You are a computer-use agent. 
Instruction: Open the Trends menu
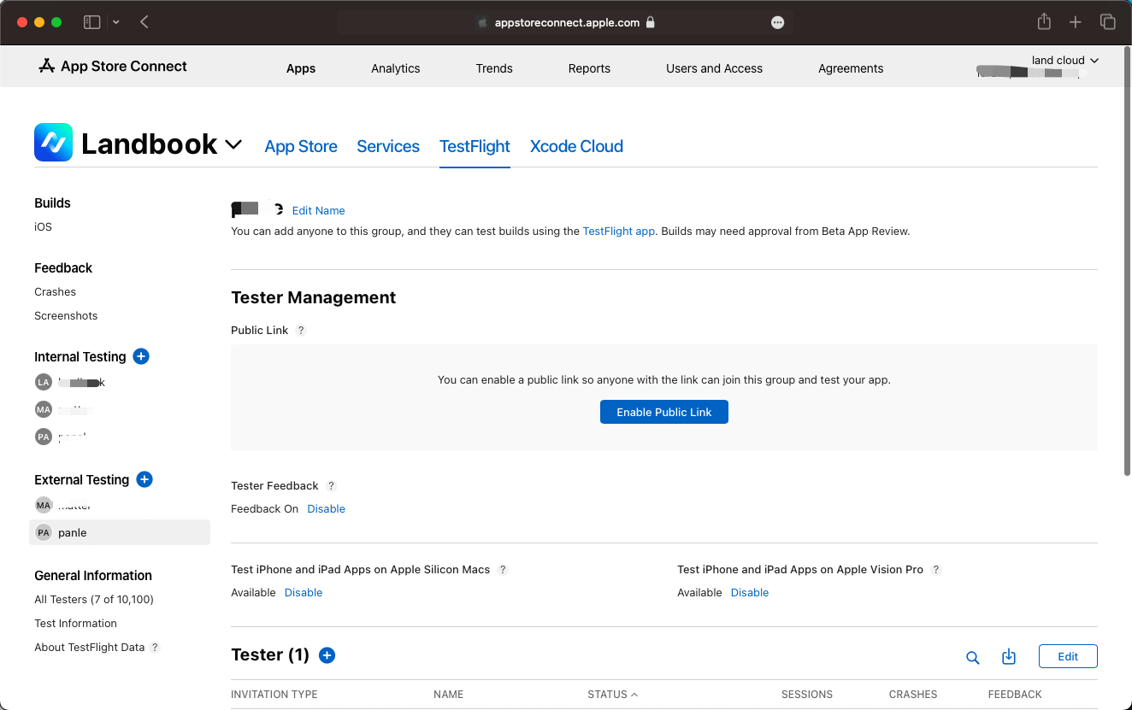[494, 68]
